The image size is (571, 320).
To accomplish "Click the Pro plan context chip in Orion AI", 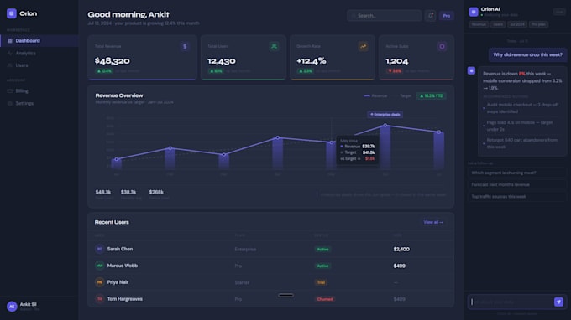I will pyautogui.click(x=538, y=24).
